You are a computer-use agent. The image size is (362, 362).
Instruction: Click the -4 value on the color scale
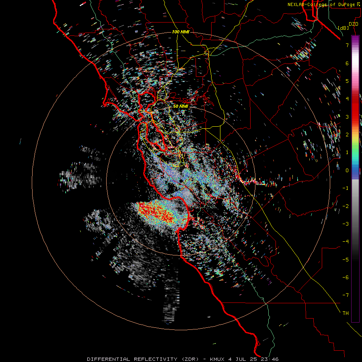[346, 242]
